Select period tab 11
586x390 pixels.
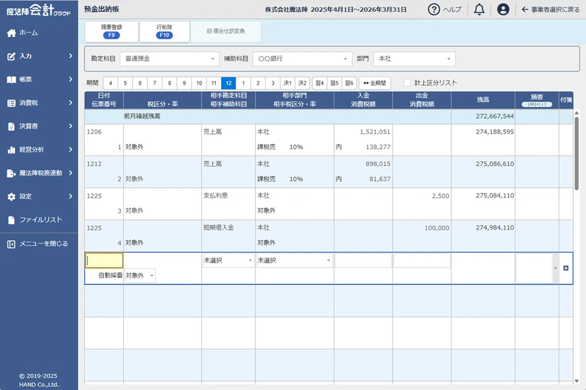tap(213, 83)
